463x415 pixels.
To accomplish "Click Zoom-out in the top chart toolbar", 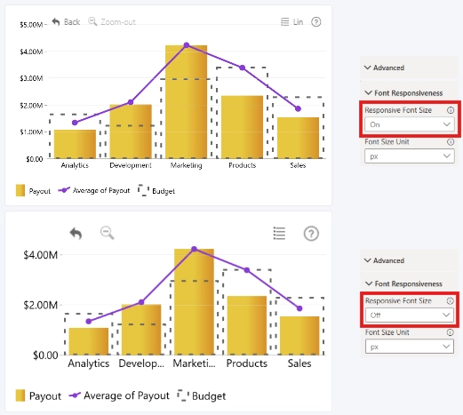I will point(112,22).
